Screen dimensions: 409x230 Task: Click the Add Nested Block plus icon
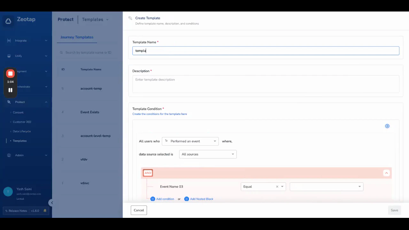(187, 199)
